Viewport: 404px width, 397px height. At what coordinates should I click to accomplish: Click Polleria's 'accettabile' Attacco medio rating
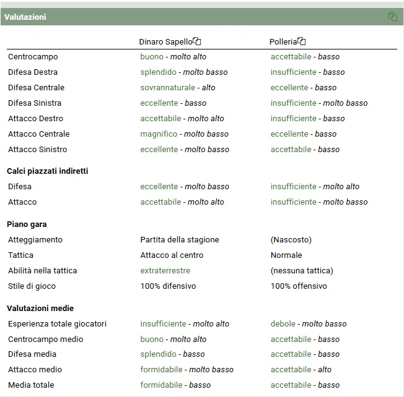point(291,370)
